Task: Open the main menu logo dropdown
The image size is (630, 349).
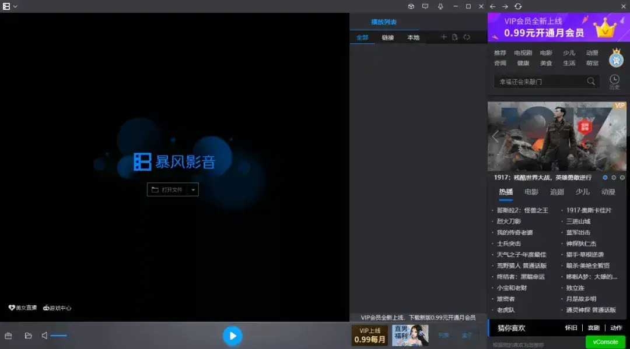Action: [10, 6]
